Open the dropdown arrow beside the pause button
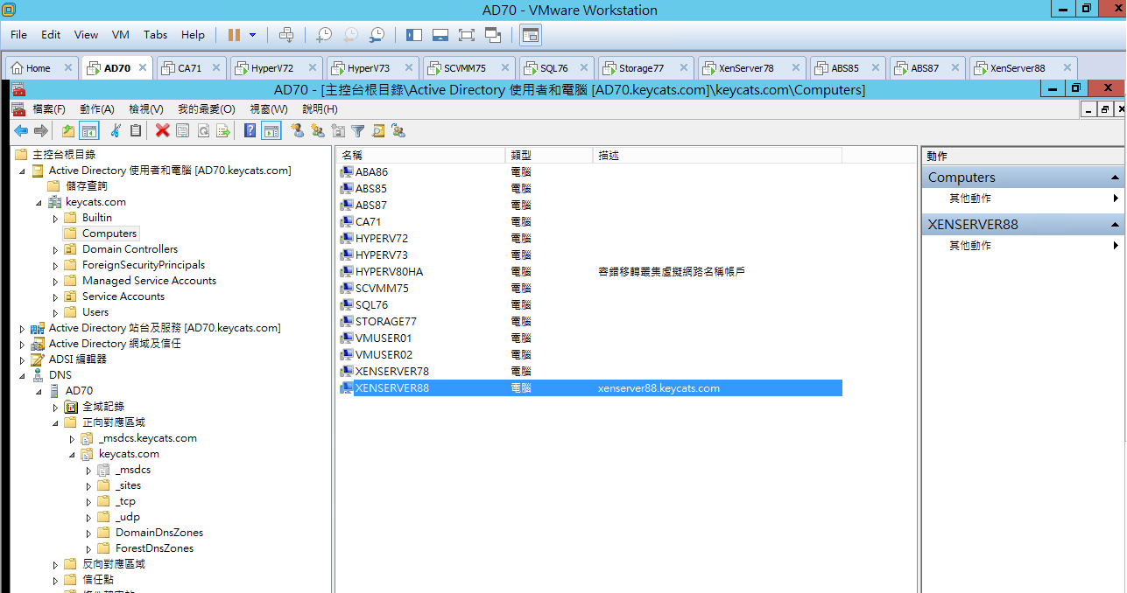Screen dimensions: 1127x593 (253, 35)
